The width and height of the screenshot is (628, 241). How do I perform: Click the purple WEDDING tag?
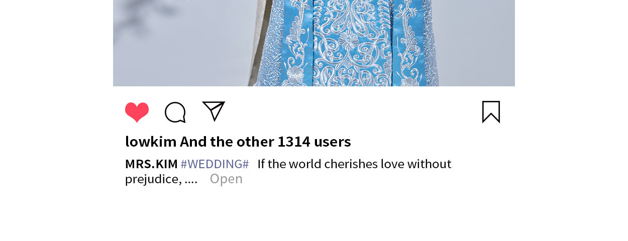215,164
